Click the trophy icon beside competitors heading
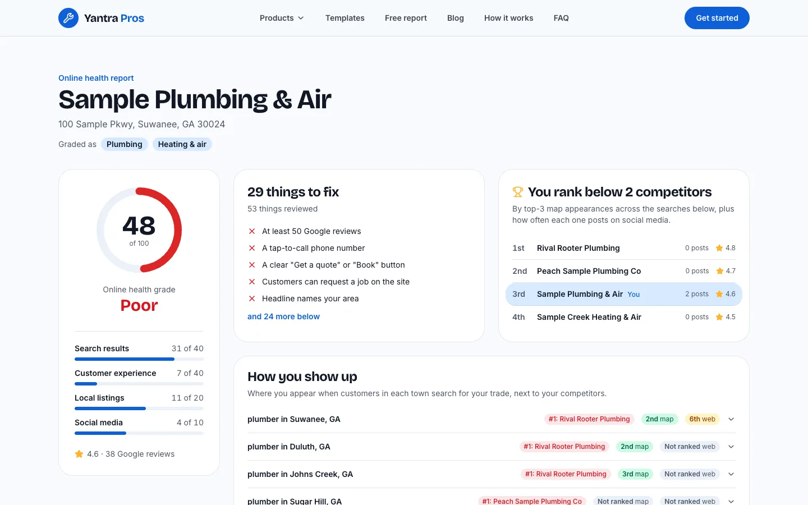The image size is (808, 505). (x=518, y=192)
